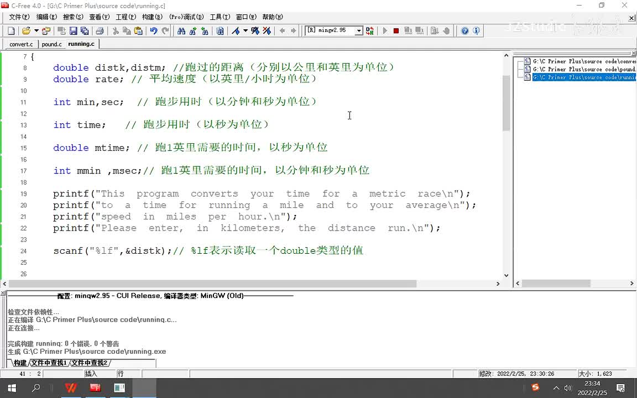Switch to the pound.c tab
The image size is (637, 398).
51,44
